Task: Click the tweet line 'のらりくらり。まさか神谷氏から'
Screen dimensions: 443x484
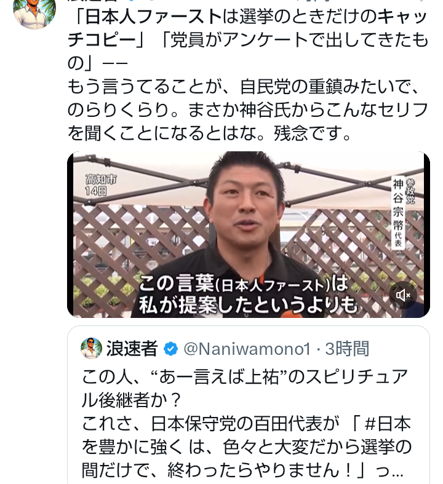Action: (x=248, y=110)
